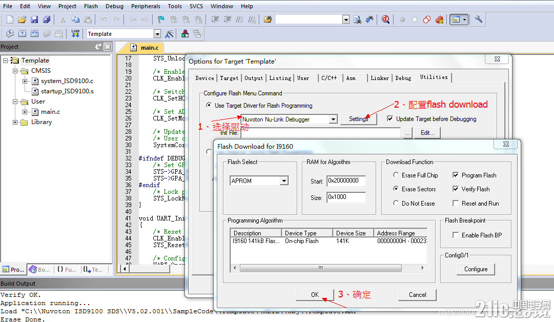Collapse the CMSIS group

click(15, 71)
